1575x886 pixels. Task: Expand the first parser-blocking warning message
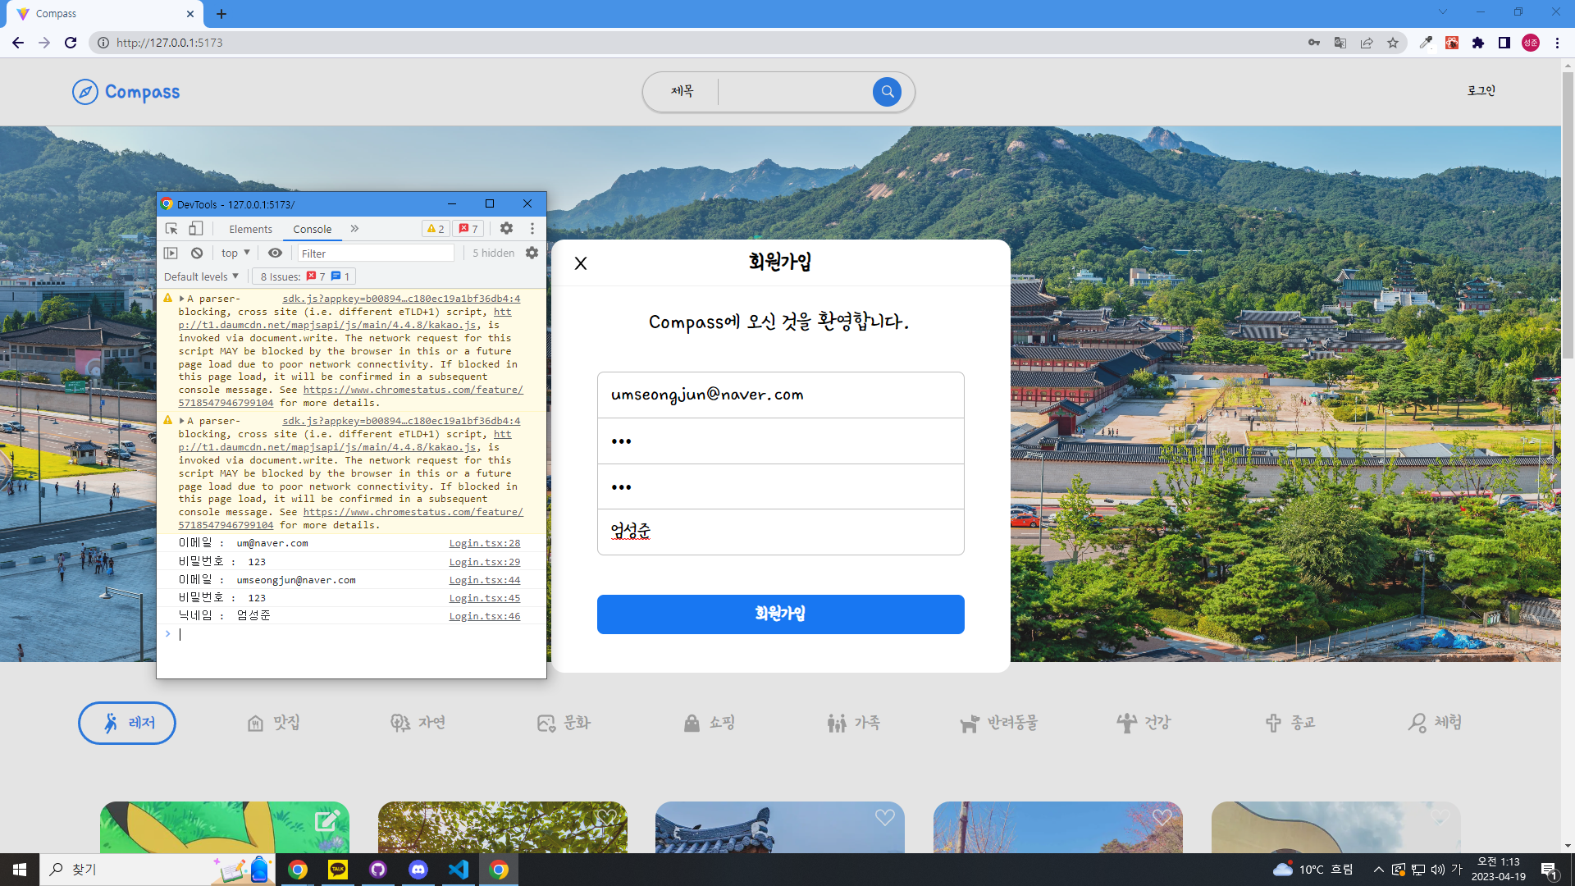tap(181, 299)
